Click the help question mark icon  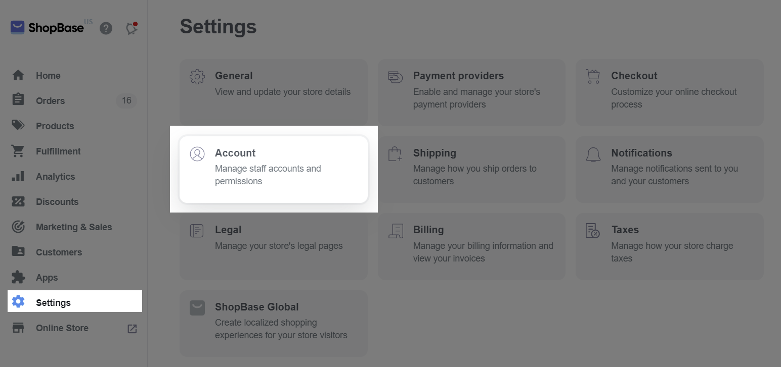(x=106, y=28)
